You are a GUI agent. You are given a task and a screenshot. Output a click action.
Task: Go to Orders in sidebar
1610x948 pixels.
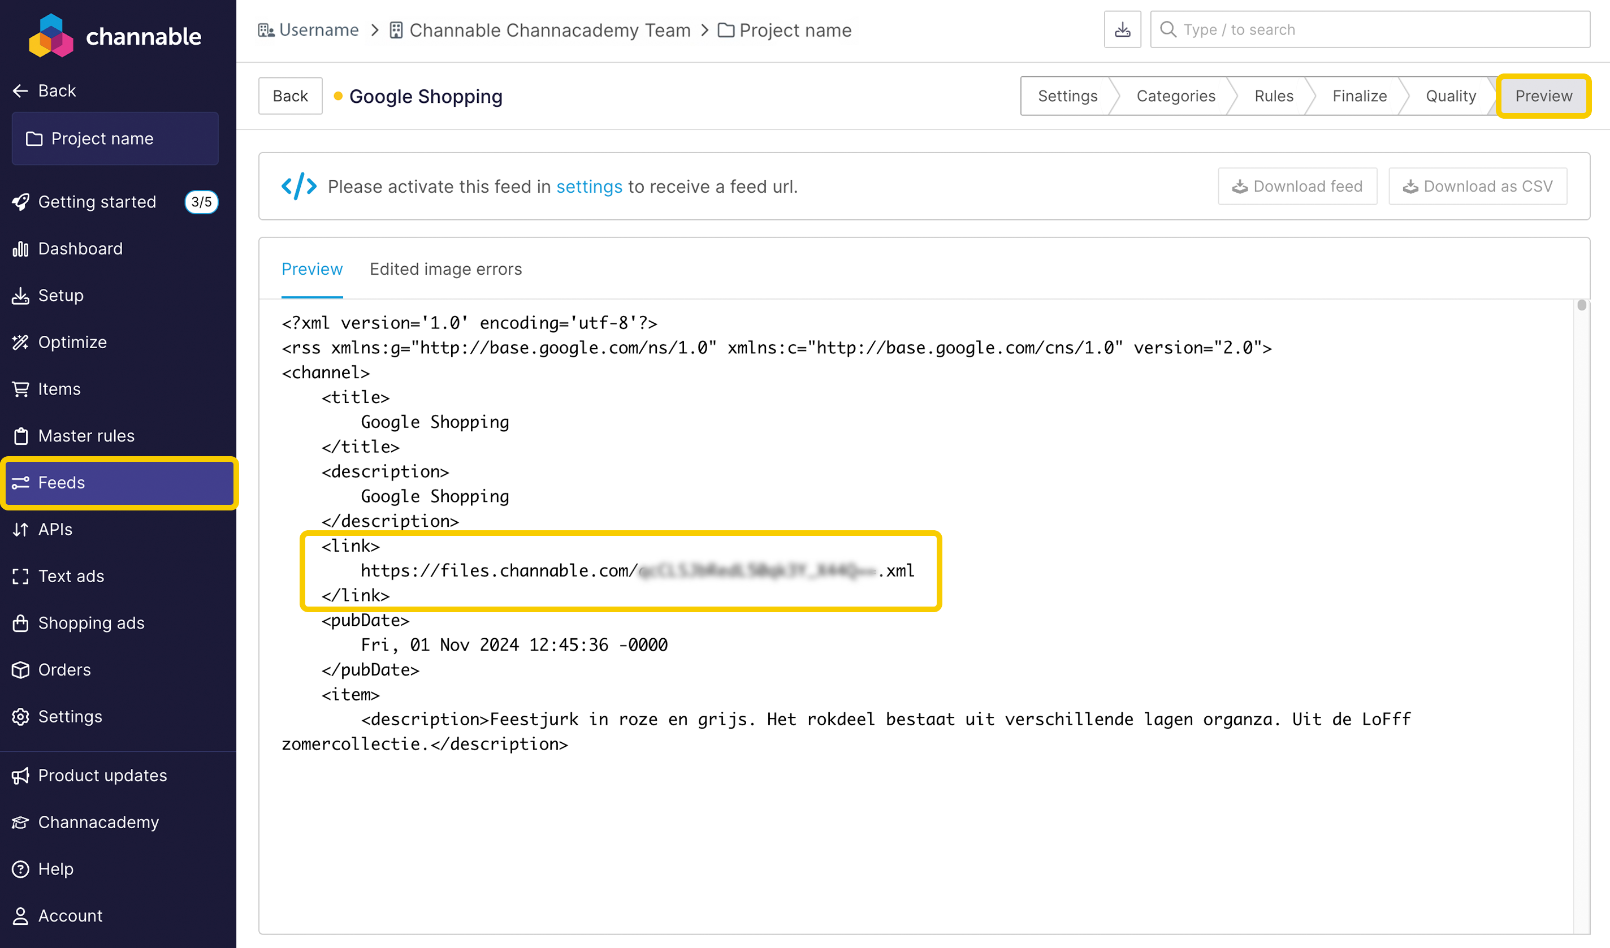[52, 669]
